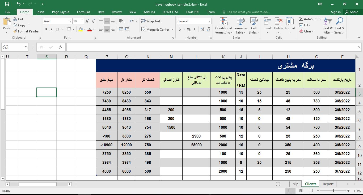
Task: Switch to the Report sheet tab
Action: 328,184
